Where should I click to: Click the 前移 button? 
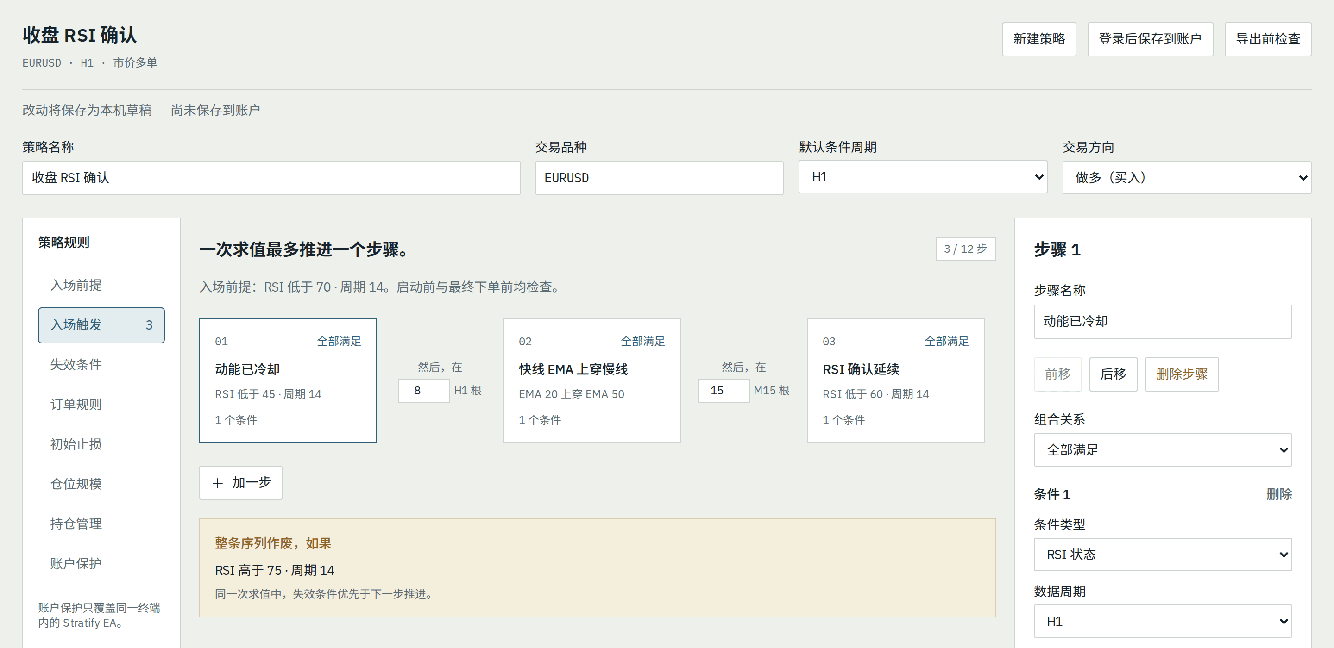1057,374
